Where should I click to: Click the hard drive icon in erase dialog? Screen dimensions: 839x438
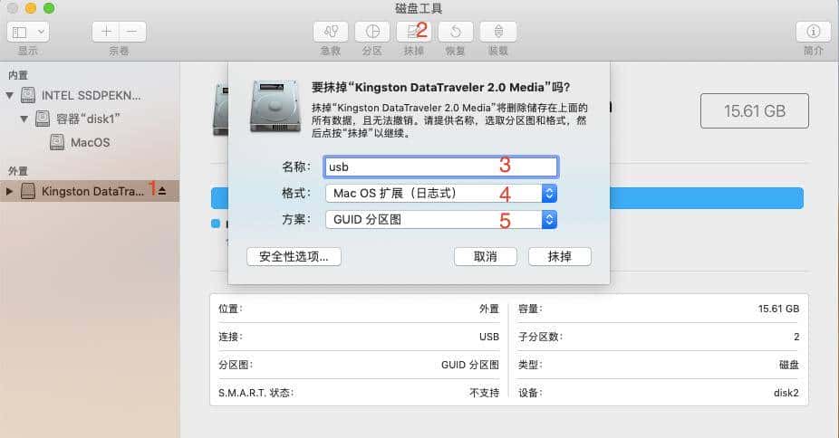tap(275, 106)
